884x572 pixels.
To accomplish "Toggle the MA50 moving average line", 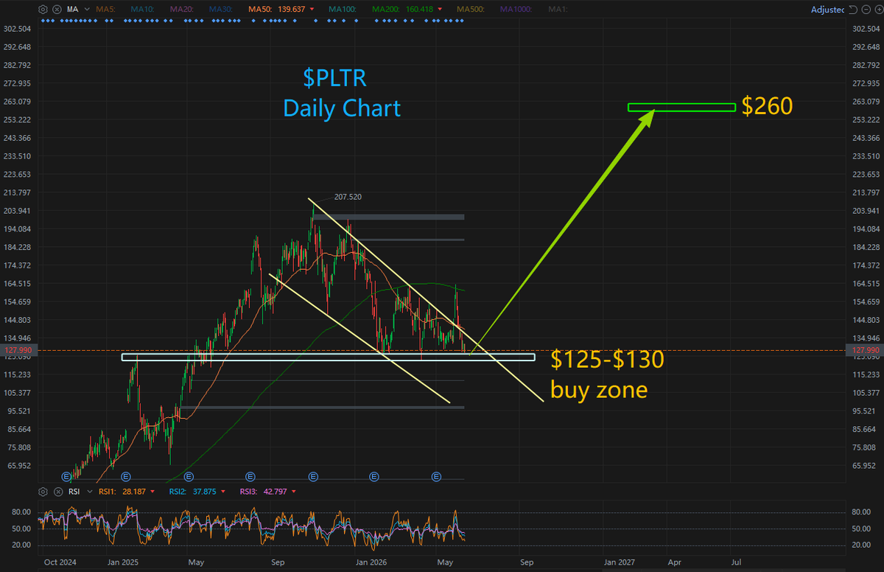I will [260, 10].
